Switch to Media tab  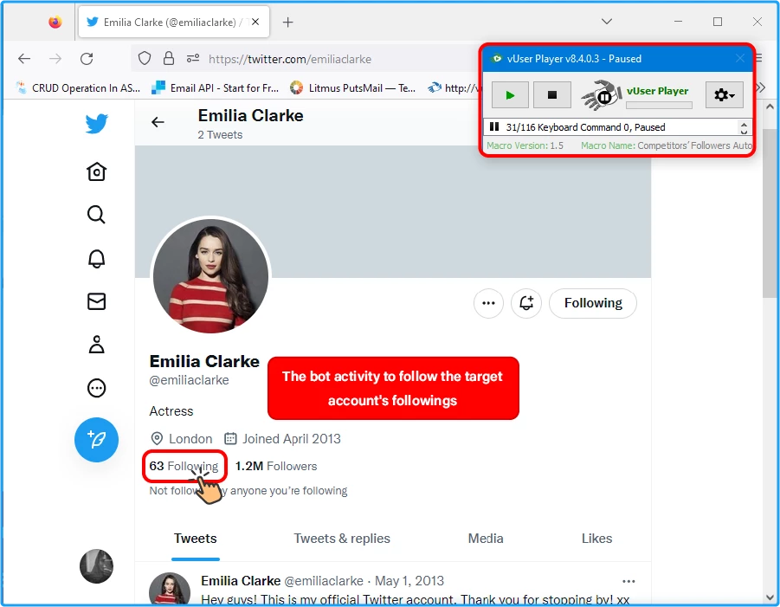point(486,539)
